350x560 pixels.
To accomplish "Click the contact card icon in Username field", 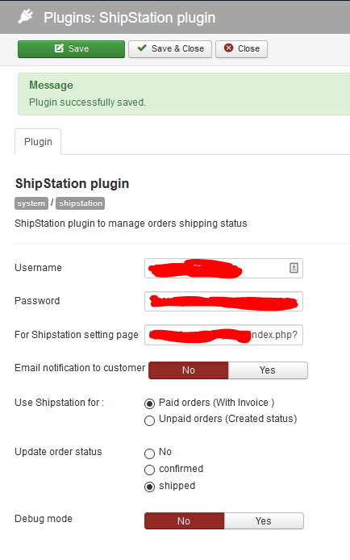I will [294, 268].
